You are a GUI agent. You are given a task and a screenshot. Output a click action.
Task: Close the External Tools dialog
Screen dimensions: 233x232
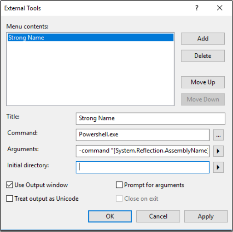(220, 8)
